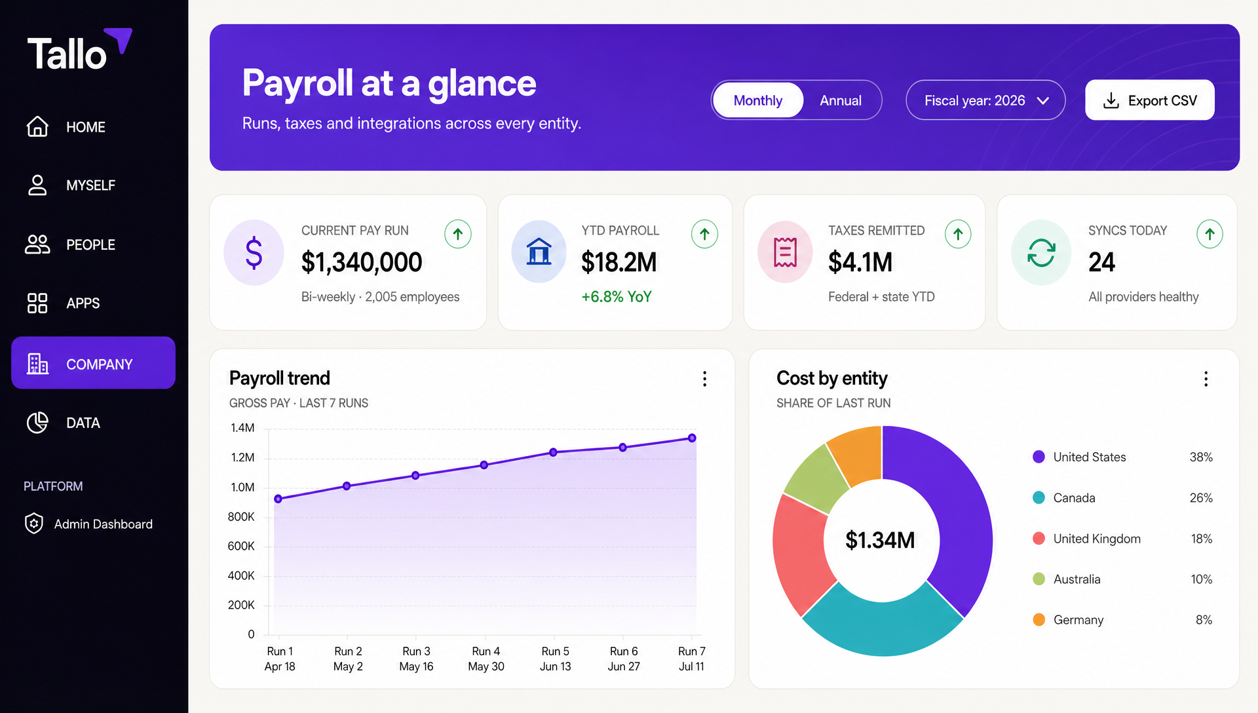Click the bank icon on YTD Payroll card

[539, 252]
